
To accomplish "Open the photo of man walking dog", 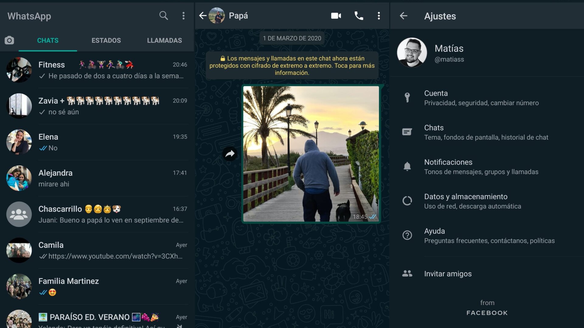I will click(x=311, y=154).
